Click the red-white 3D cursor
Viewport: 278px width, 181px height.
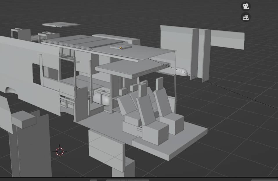pyautogui.click(x=60, y=152)
